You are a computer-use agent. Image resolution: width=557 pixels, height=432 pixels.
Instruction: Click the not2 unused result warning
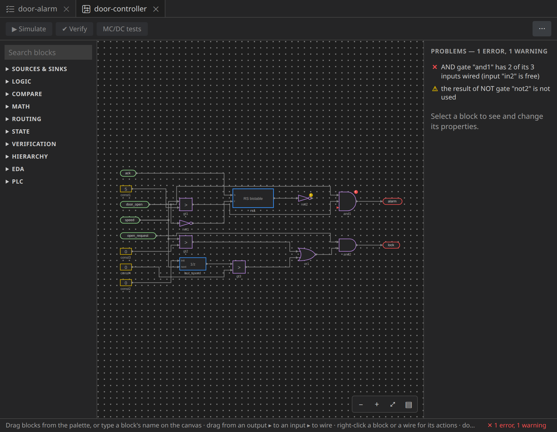click(491, 93)
